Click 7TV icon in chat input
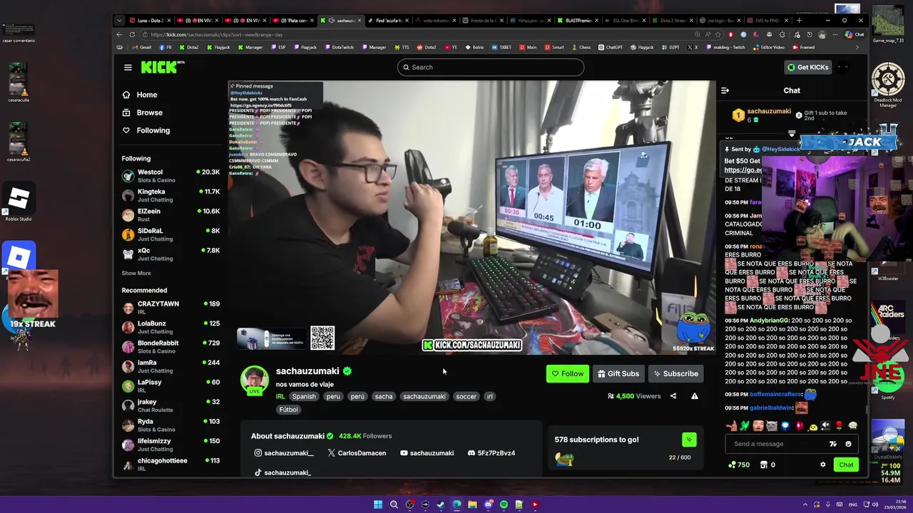913x513 pixels. [832, 444]
